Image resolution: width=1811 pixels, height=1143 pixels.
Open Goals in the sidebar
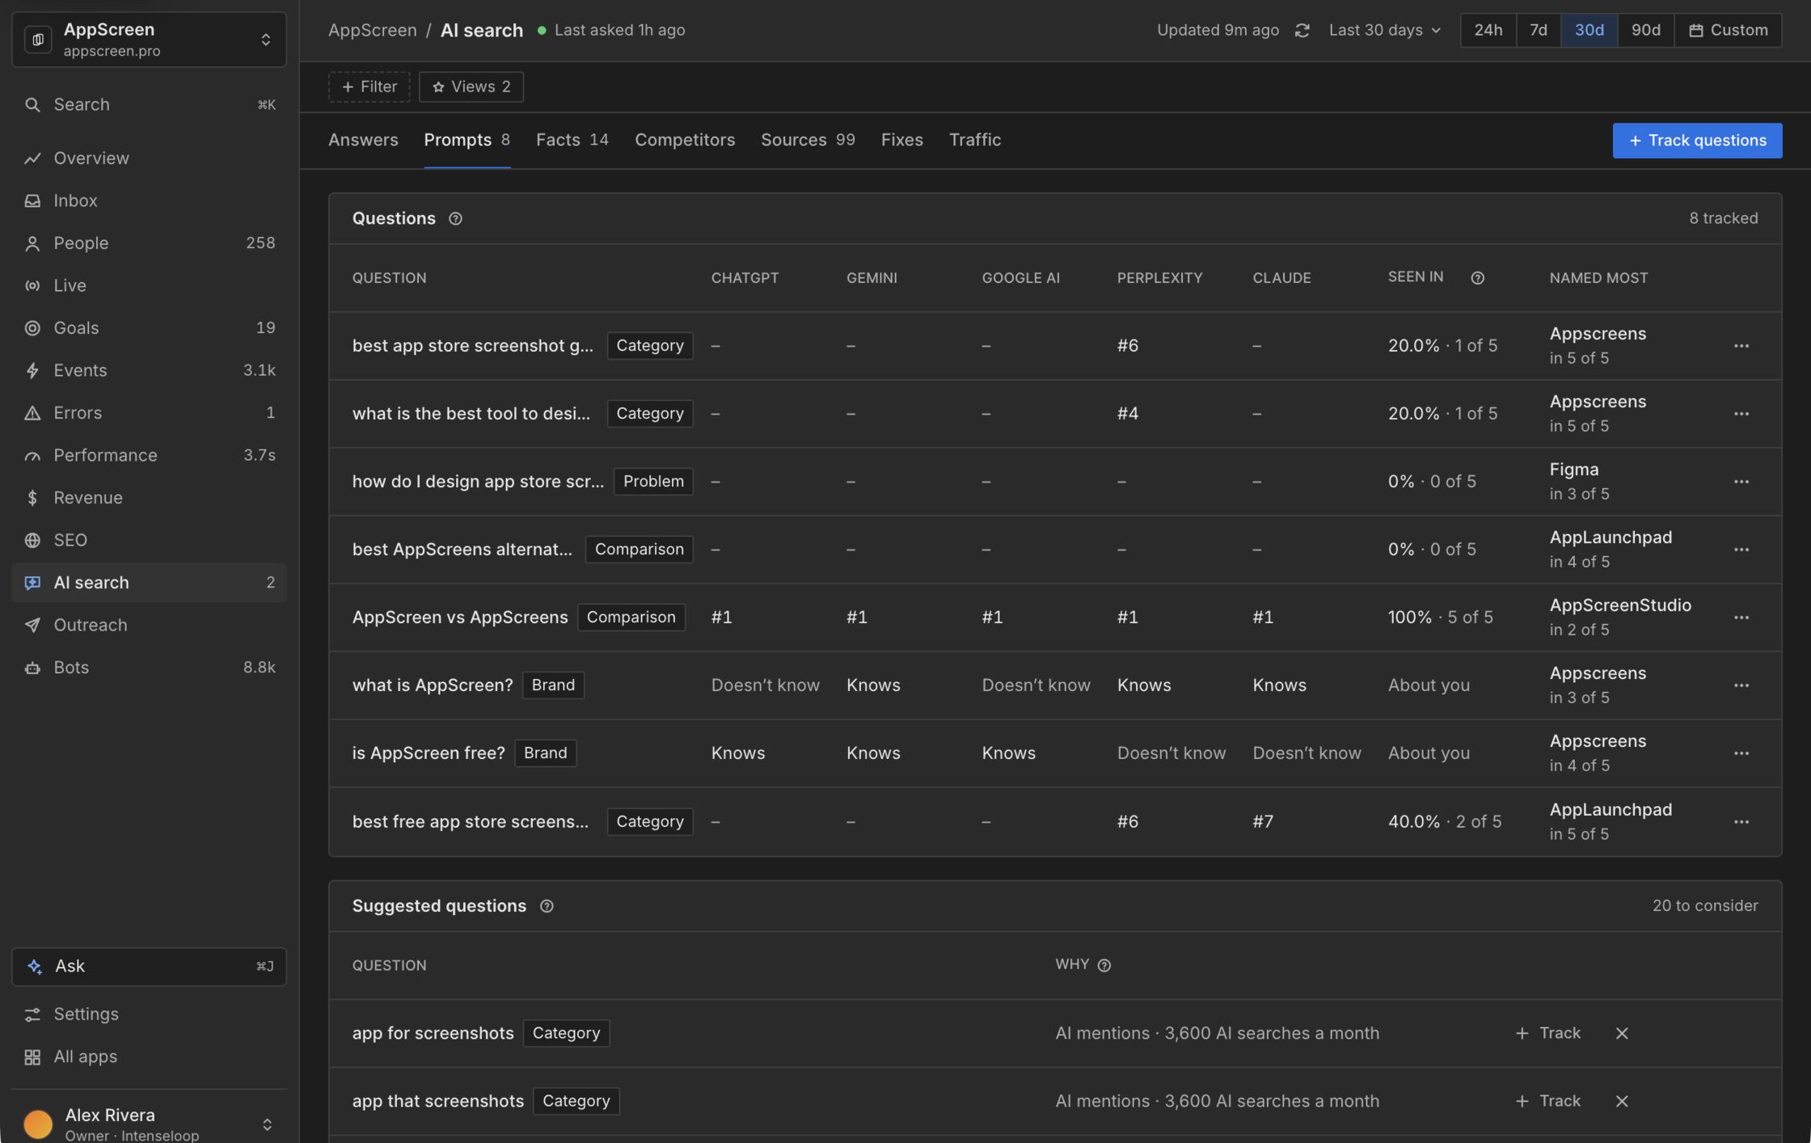(x=149, y=327)
